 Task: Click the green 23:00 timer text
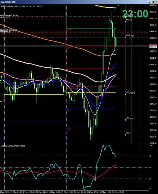(x=135, y=14)
